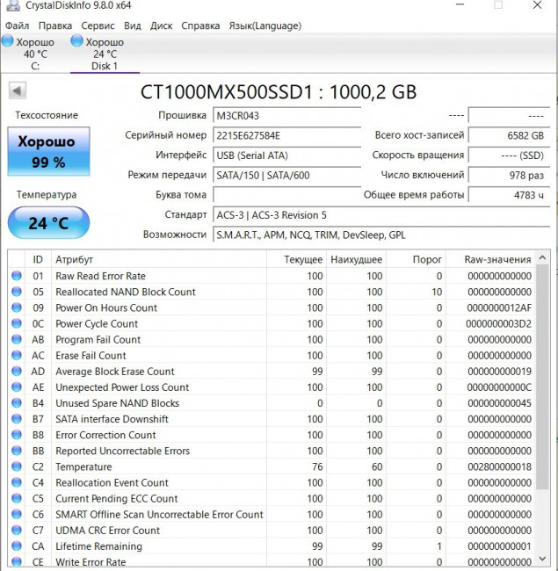Click status icon of Power Cycle Count

pyautogui.click(x=17, y=323)
